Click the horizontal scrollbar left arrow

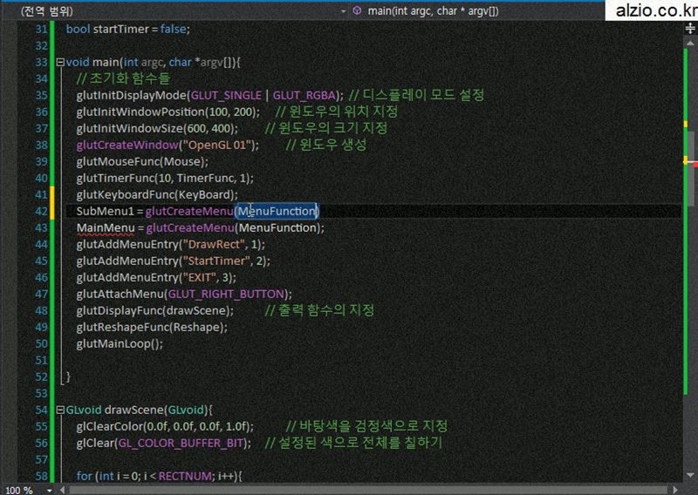62,490
